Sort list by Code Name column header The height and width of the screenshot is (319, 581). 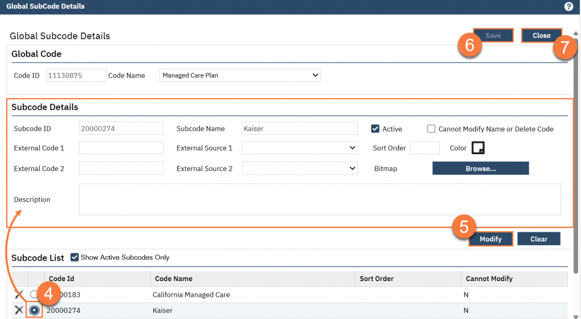pos(174,279)
